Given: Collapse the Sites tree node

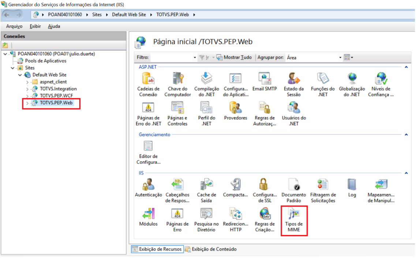Looking at the screenshot, I should click(x=12, y=68).
